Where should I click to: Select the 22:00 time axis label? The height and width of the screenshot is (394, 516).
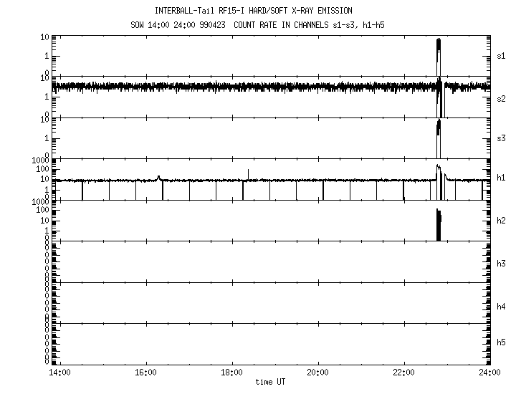[403, 373]
